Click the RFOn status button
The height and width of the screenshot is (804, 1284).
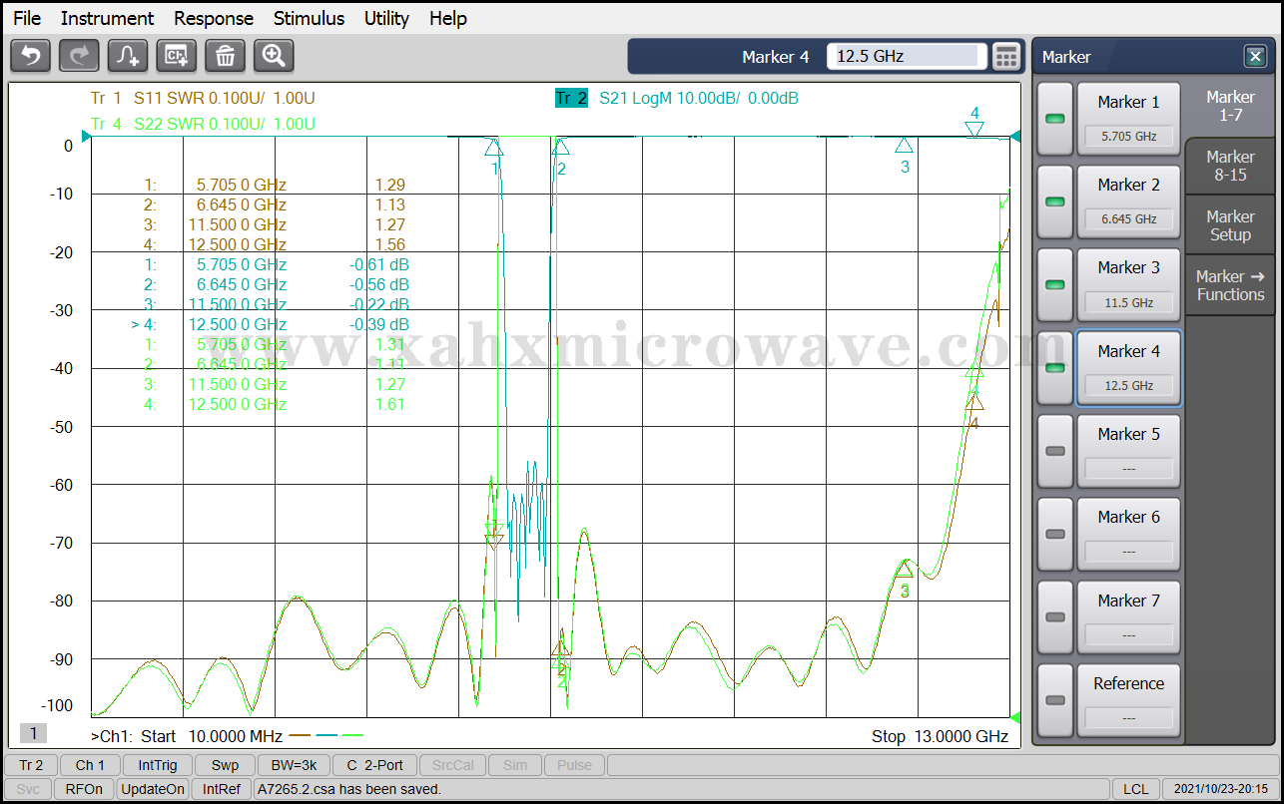84,789
